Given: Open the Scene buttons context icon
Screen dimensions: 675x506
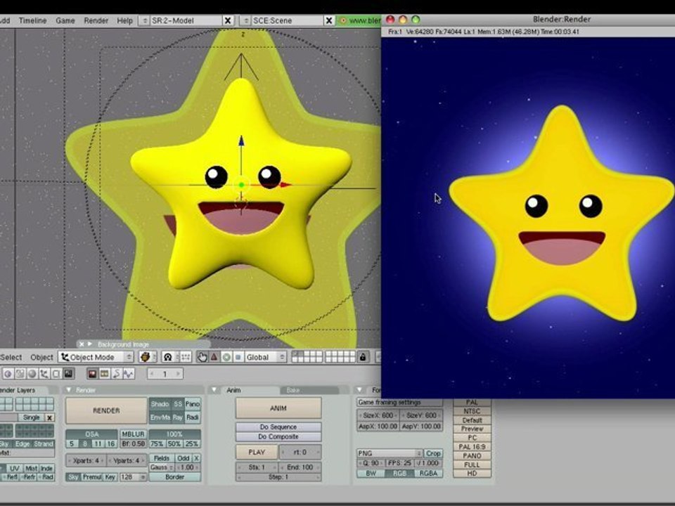Looking at the screenshot, I should coord(68,373).
